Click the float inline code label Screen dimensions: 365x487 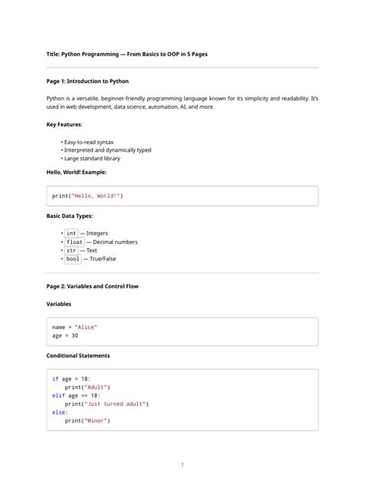point(75,242)
